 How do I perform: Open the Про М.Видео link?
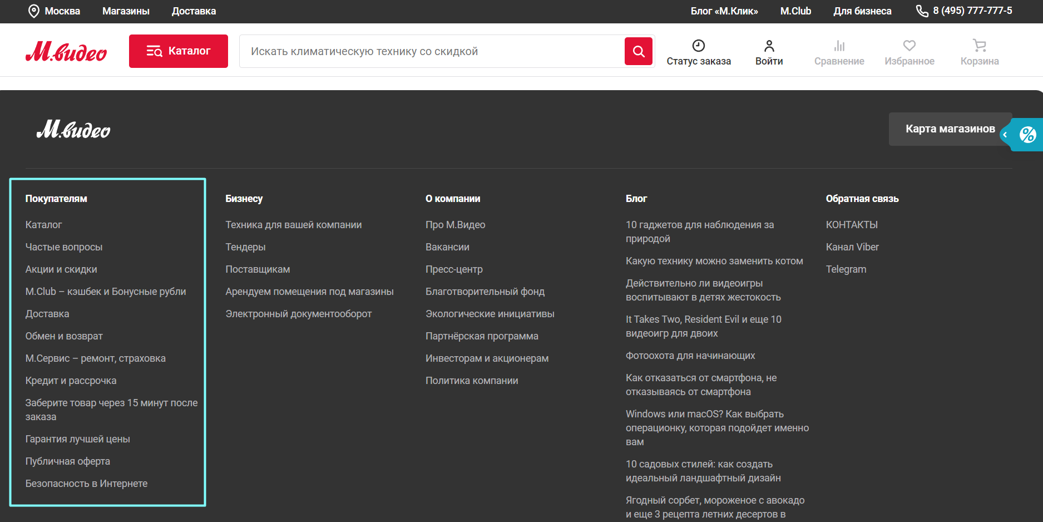[x=456, y=225]
